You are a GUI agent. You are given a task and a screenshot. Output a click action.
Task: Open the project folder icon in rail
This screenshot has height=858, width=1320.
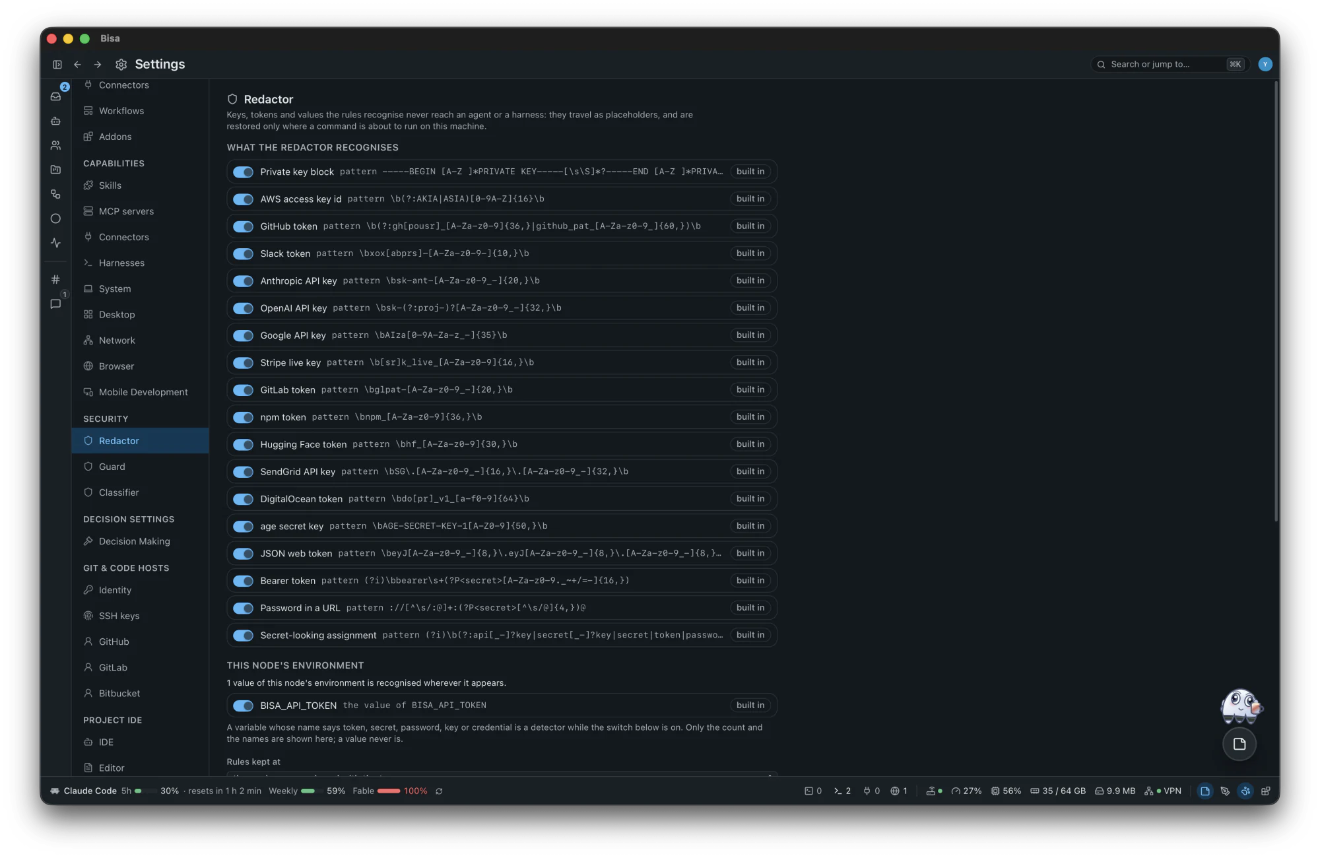[56, 170]
